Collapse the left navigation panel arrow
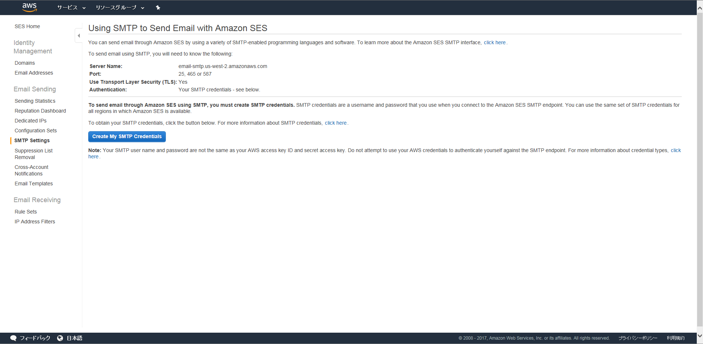 coord(79,35)
